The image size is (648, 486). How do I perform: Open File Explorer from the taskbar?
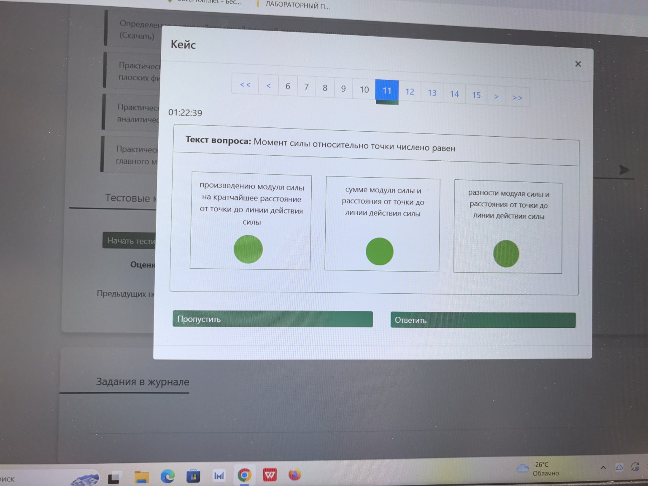tap(142, 476)
